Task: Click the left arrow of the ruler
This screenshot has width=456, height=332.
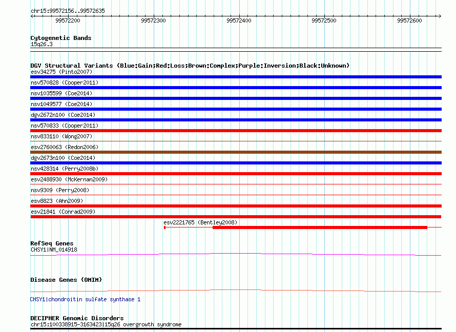Action: pyautogui.click(x=32, y=16)
